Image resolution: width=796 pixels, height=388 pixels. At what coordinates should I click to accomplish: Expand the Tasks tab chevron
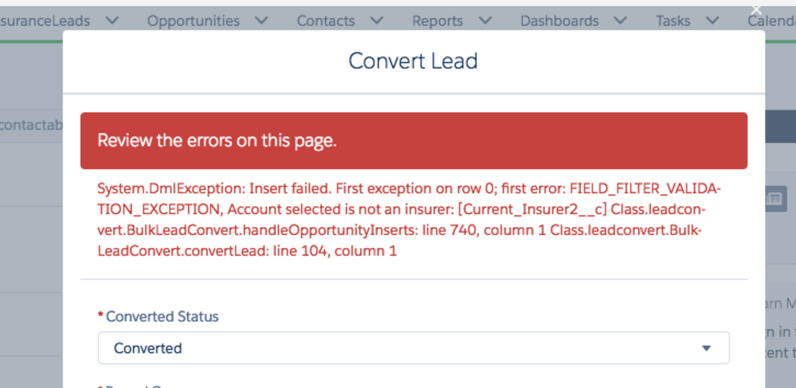click(712, 20)
